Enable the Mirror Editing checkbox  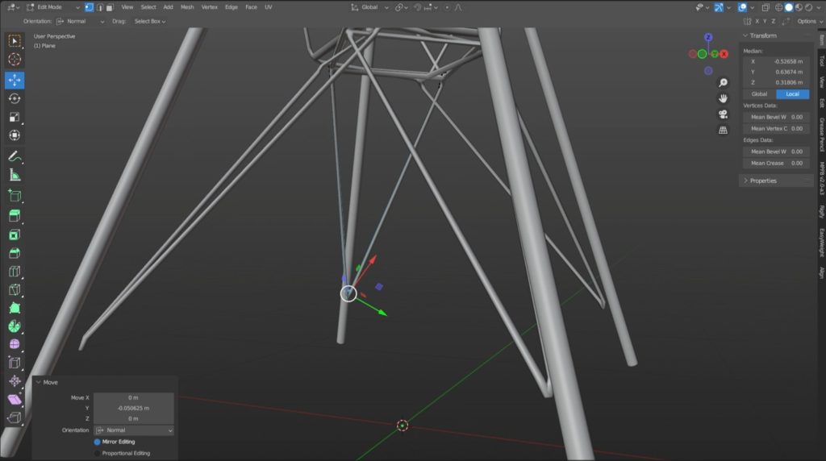[x=98, y=442]
